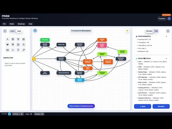Select the magnifier search node icon
This screenshot has height=129, width=172.
[24, 45]
